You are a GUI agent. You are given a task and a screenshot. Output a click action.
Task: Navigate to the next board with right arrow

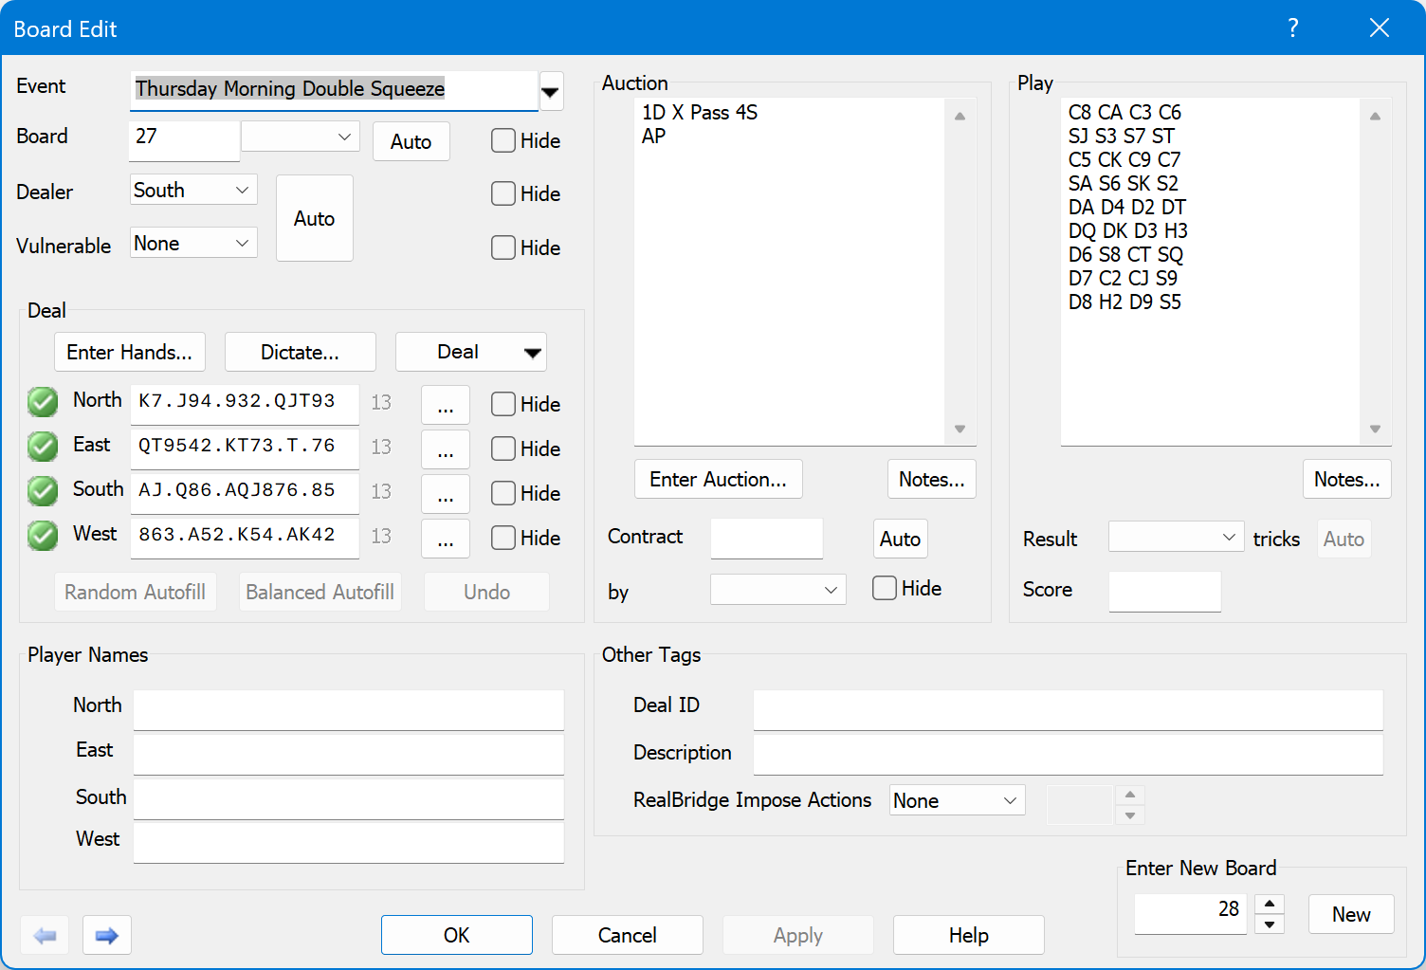point(107,935)
